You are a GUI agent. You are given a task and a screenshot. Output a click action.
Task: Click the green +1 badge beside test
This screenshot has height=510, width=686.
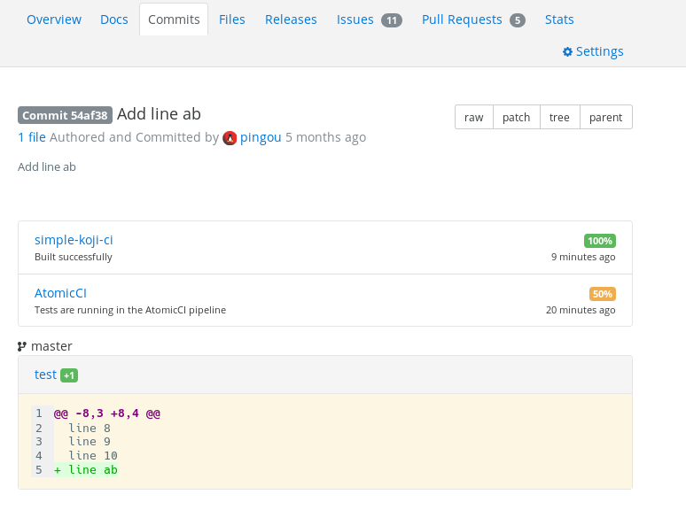[69, 375]
